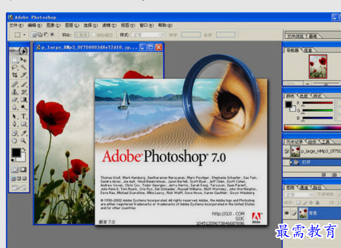The width and height of the screenshot is (341, 248).
Task: Select the Rectangle shape tool
Action: pos(23,124)
